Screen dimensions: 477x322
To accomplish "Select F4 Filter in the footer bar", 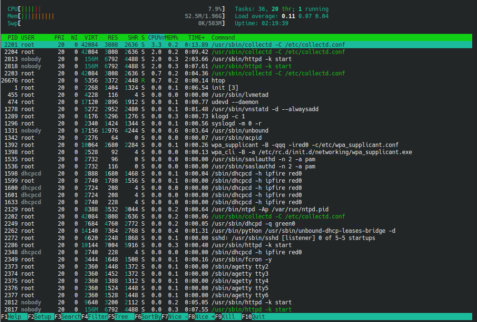I will (x=95, y=317).
